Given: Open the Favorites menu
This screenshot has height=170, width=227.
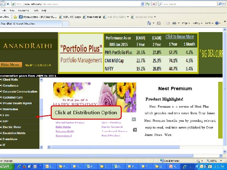Looking at the screenshot, I should (24, 11).
